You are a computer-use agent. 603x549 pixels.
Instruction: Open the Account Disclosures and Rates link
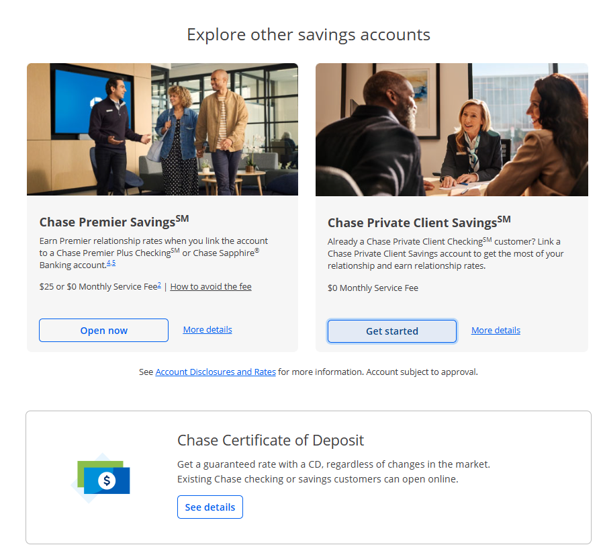point(216,372)
